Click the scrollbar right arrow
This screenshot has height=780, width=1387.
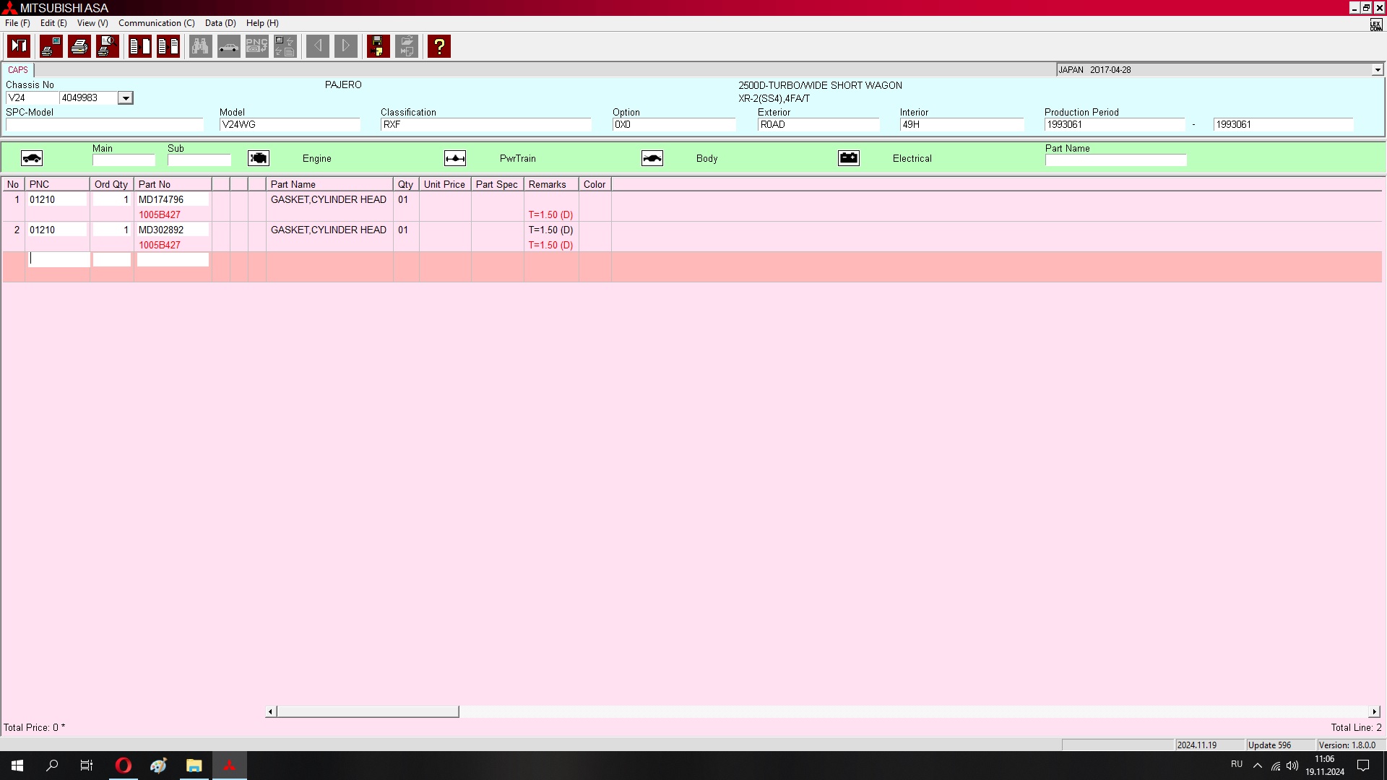[x=1374, y=712]
